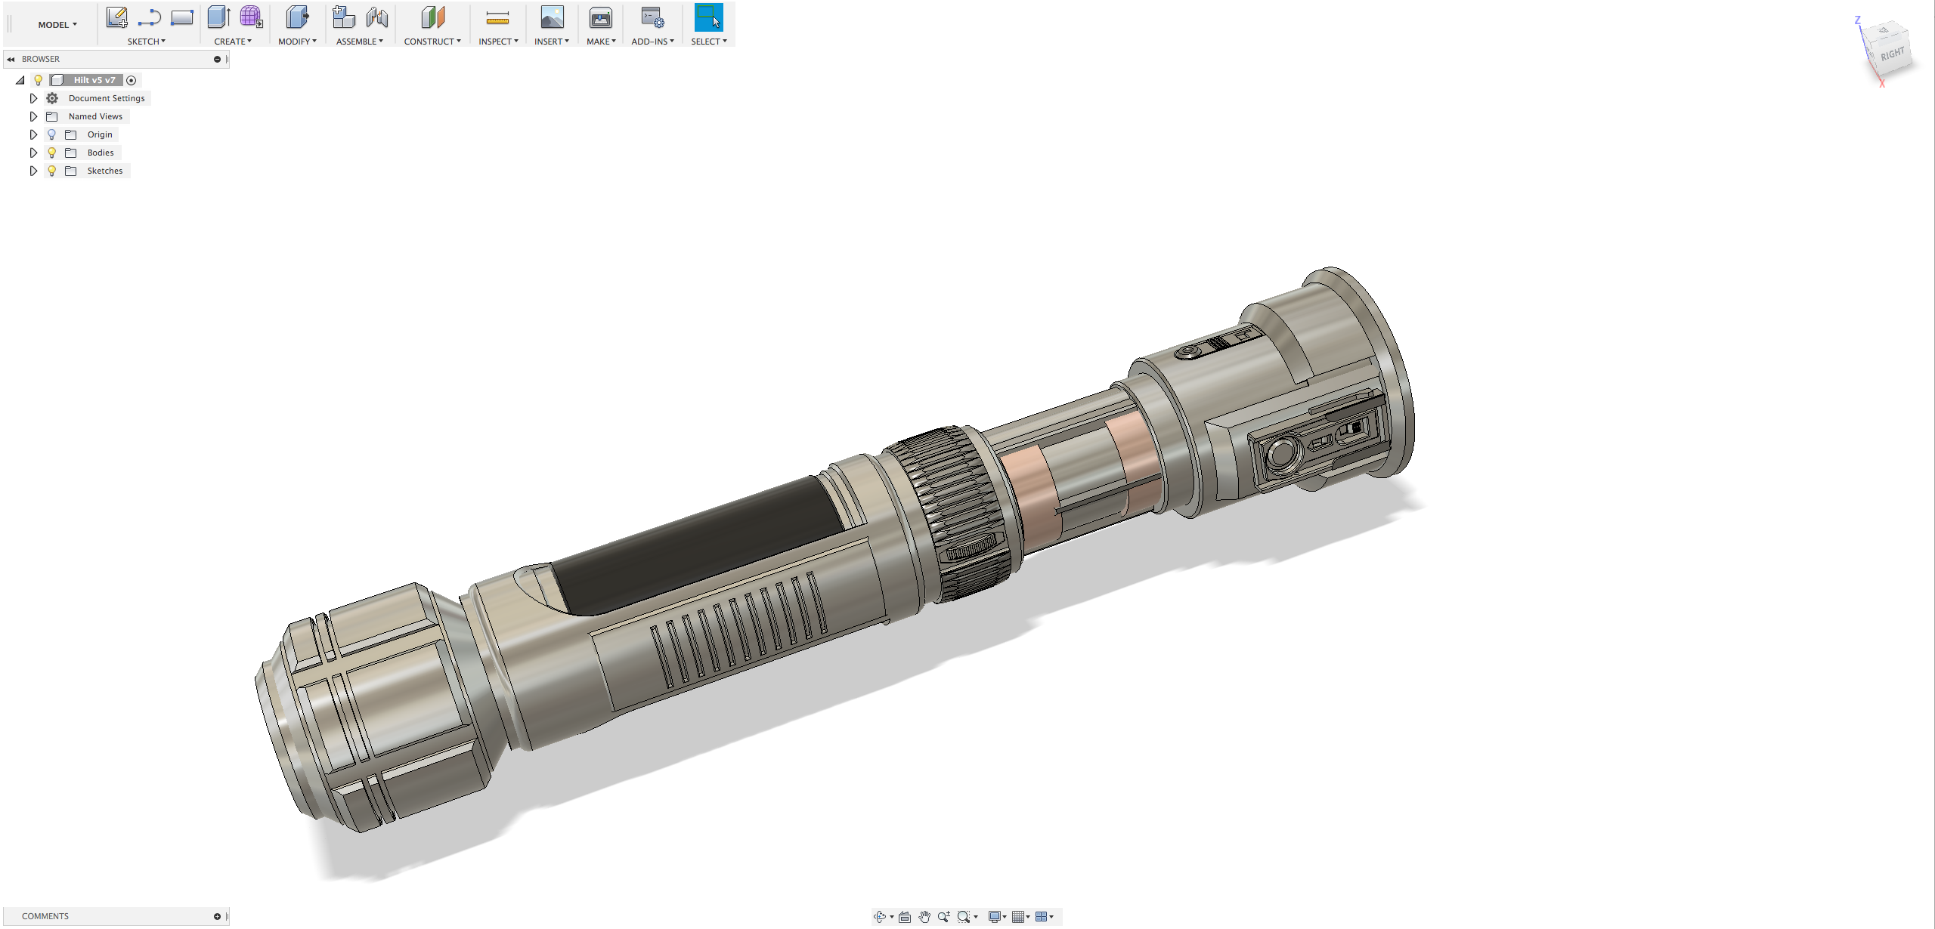The width and height of the screenshot is (1935, 929).
Task: Hide the Sketches folder via bulb
Action: point(51,171)
